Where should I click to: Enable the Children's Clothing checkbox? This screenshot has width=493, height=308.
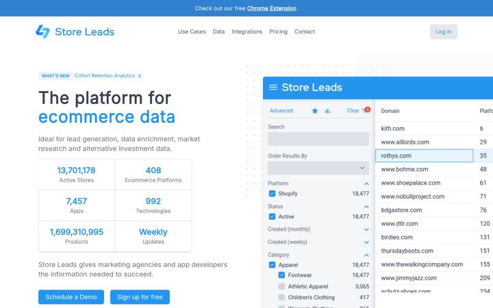281,297
